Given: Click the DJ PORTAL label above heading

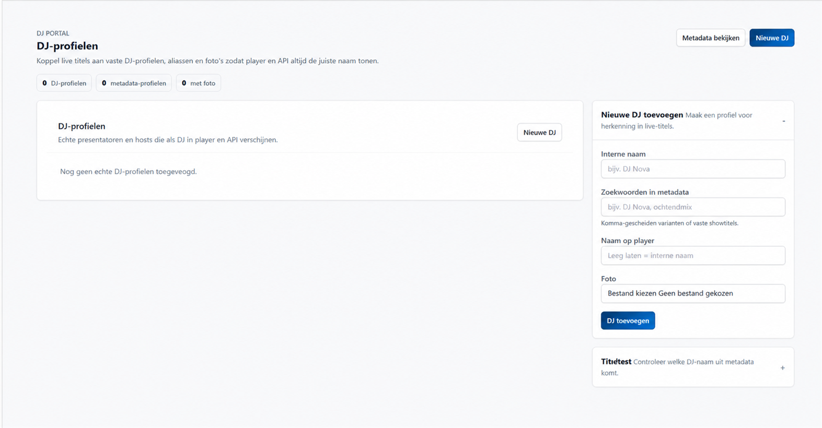Looking at the screenshot, I should 53,33.
